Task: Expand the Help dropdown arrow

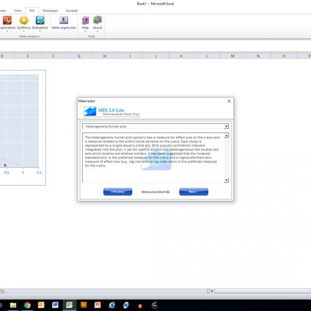Action: (86, 31)
